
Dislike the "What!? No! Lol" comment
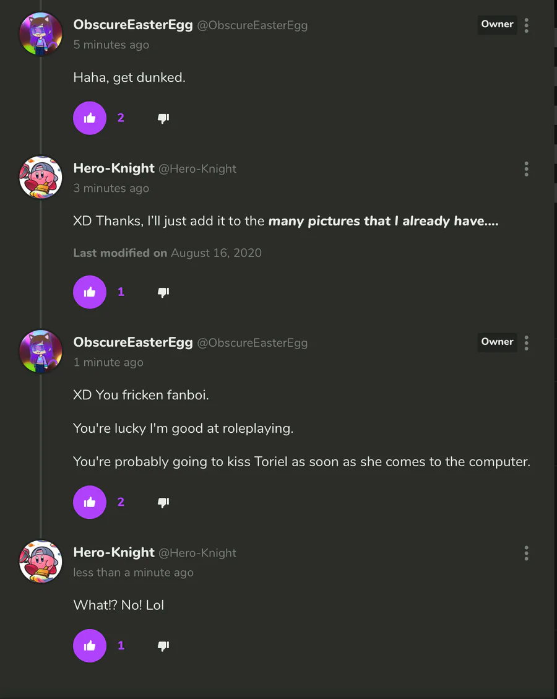pyautogui.click(x=163, y=646)
